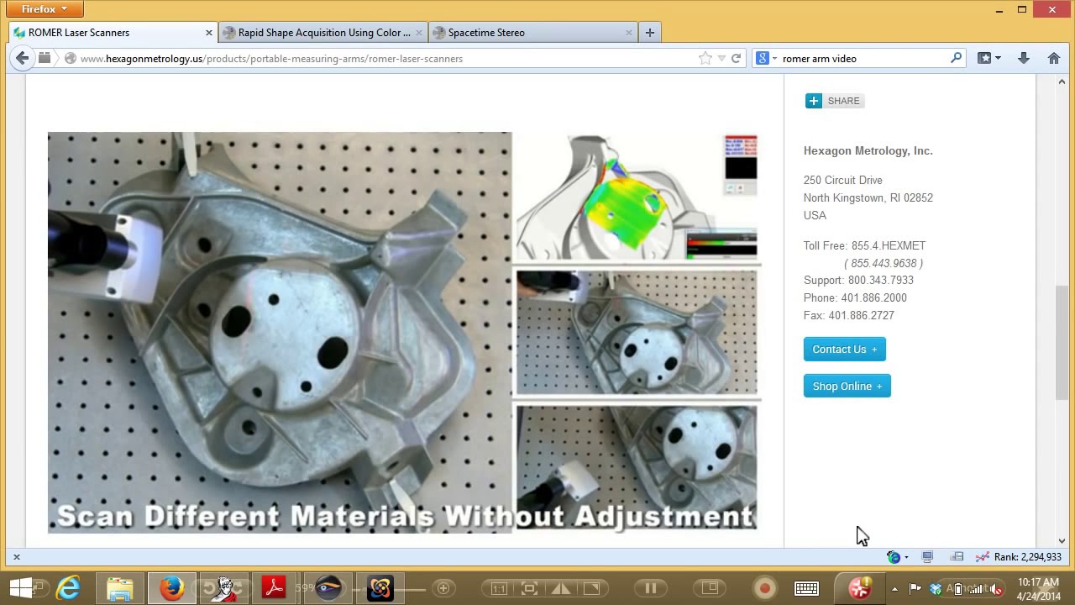The height and width of the screenshot is (605, 1075).
Task: Click the bottom casting scan thumbnail
Action: [x=637, y=467]
